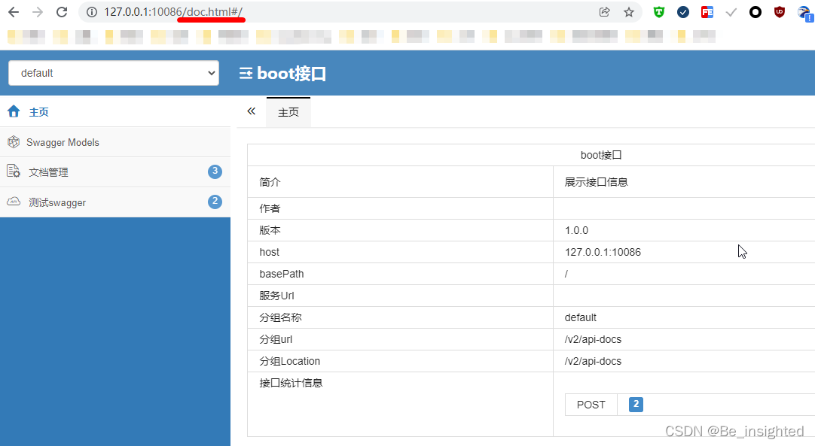Click the site info icon in address bar
Screen dimensions: 815x446
click(92, 12)
